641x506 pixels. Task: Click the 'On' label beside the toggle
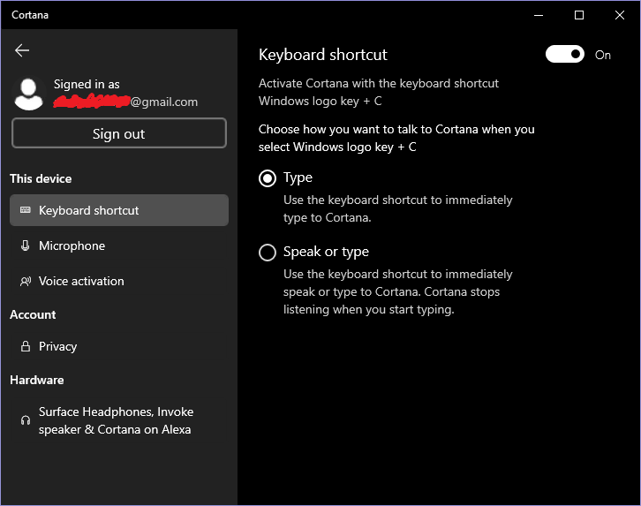click(602, 55)
